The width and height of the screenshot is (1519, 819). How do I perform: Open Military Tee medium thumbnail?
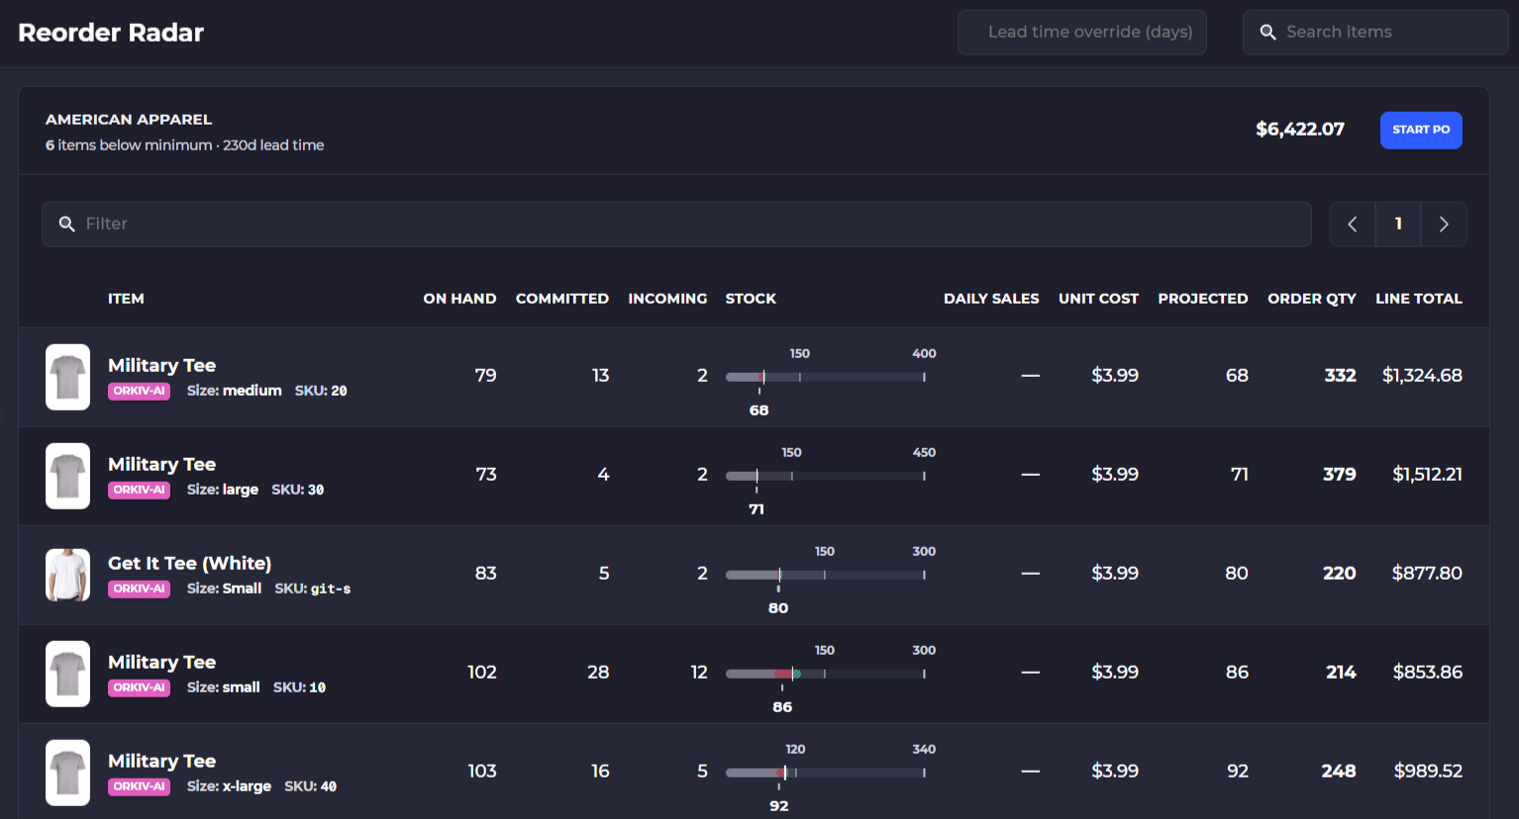point(67,377)
